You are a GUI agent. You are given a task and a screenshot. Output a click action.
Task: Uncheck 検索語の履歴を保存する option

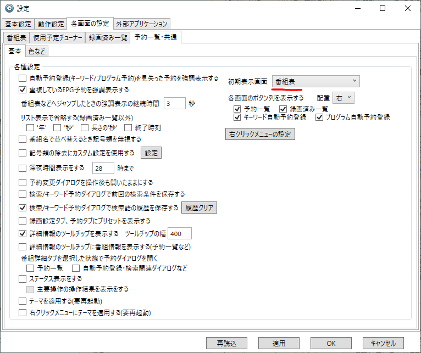[23, 208]
